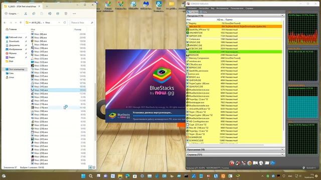Open the Справка menu in KillSwitch
The width and height of the screenshot is (321, 180).
click(249, 8)
